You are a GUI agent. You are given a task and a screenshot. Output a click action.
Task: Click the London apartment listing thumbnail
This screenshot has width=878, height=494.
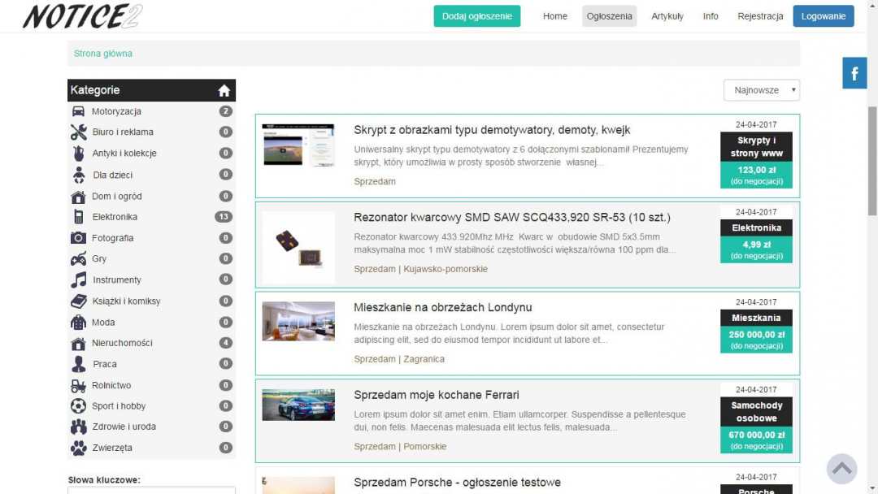click(x=298, y=321)
